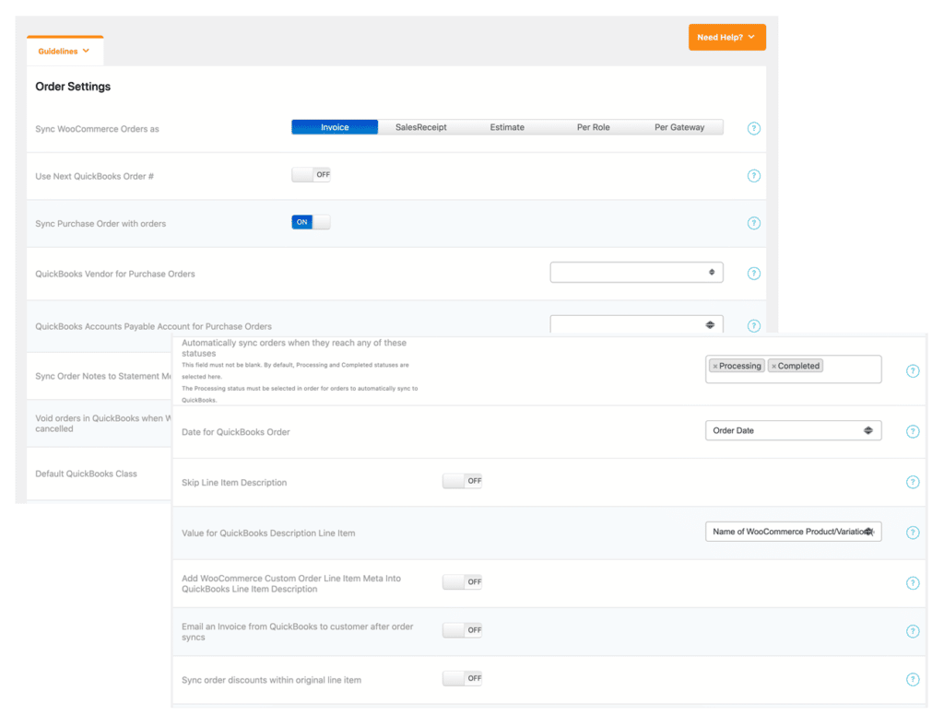Open help for Sync WooCommerce Orders as
The height and width of the screenshot is (726, 944).
pos(754,128)
